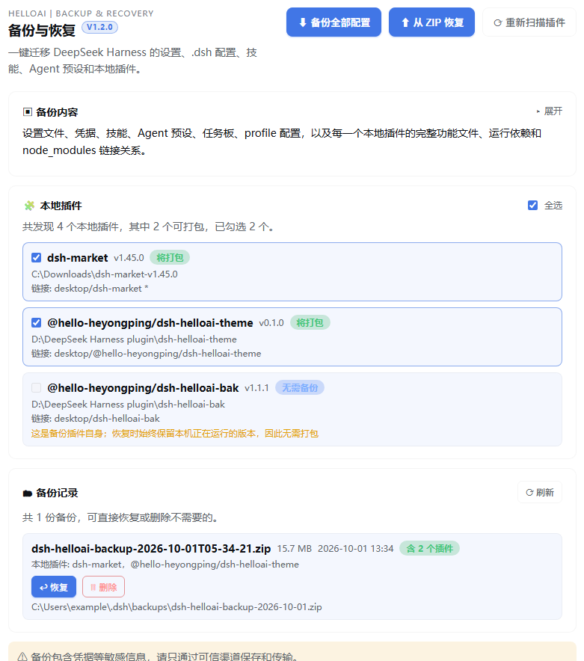Click the link text desktop/dsh-helloai-bak
The image size is (584, 661).
click(x=107, y=419)
